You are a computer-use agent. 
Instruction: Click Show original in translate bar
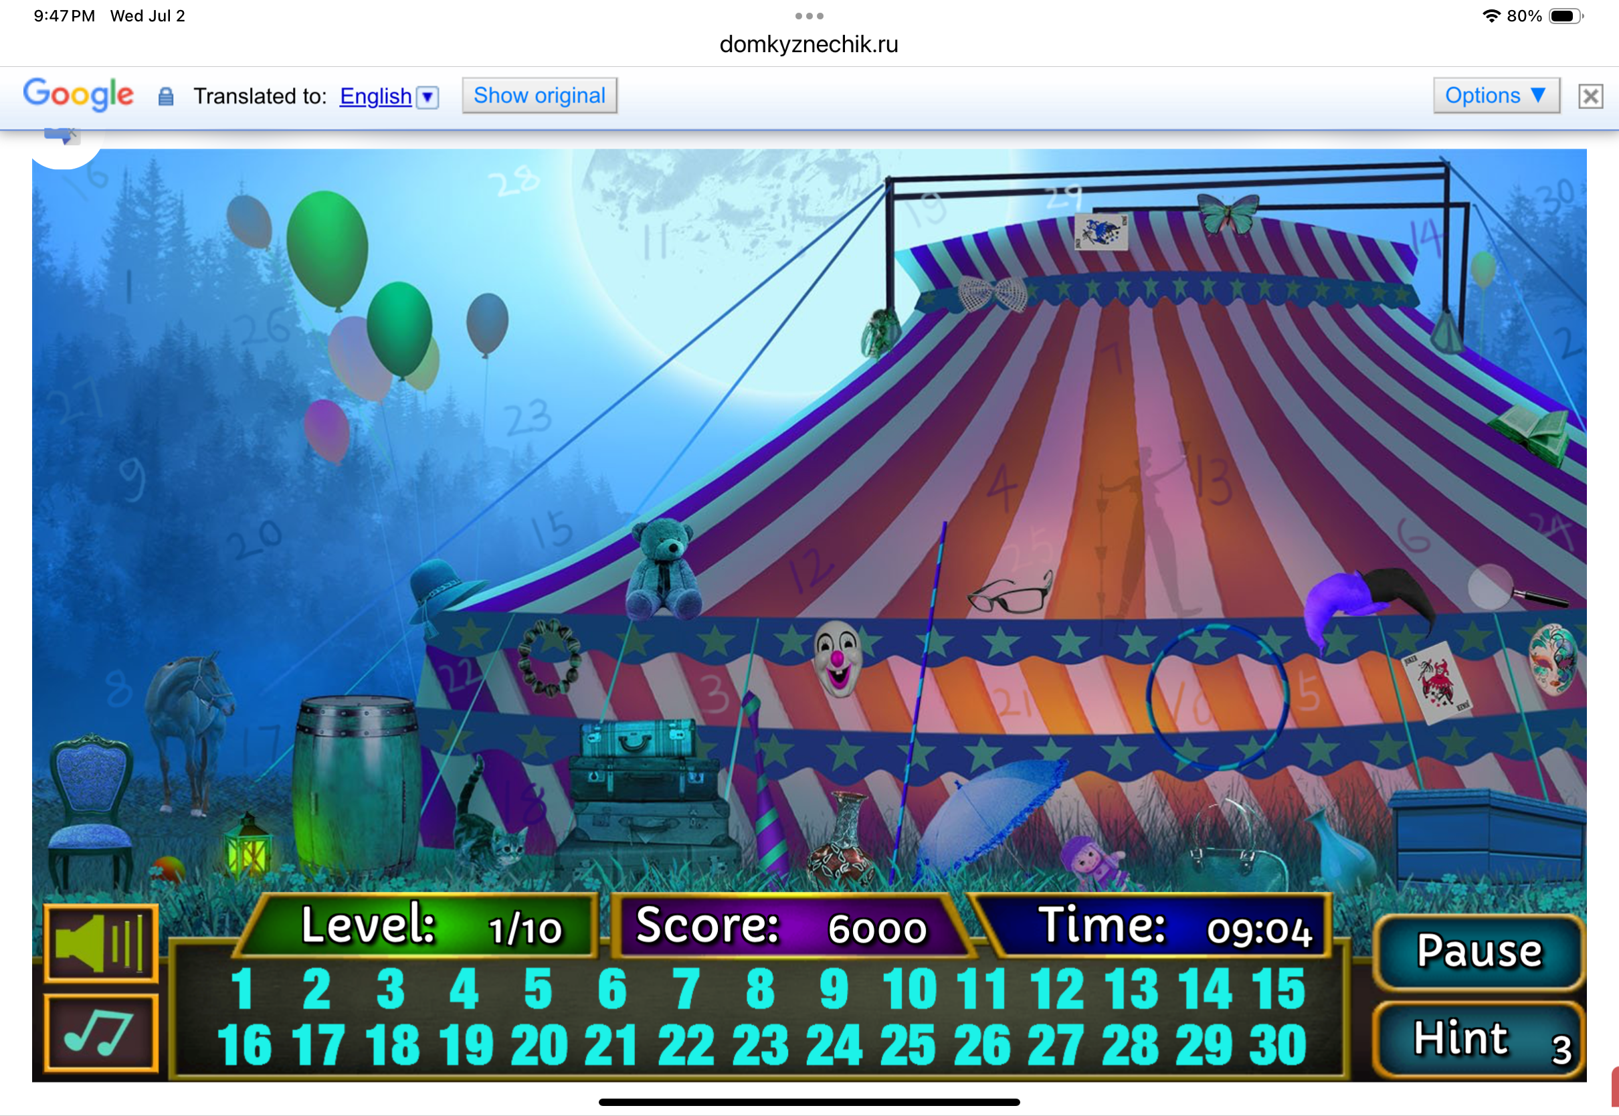[x=539, y=95]
